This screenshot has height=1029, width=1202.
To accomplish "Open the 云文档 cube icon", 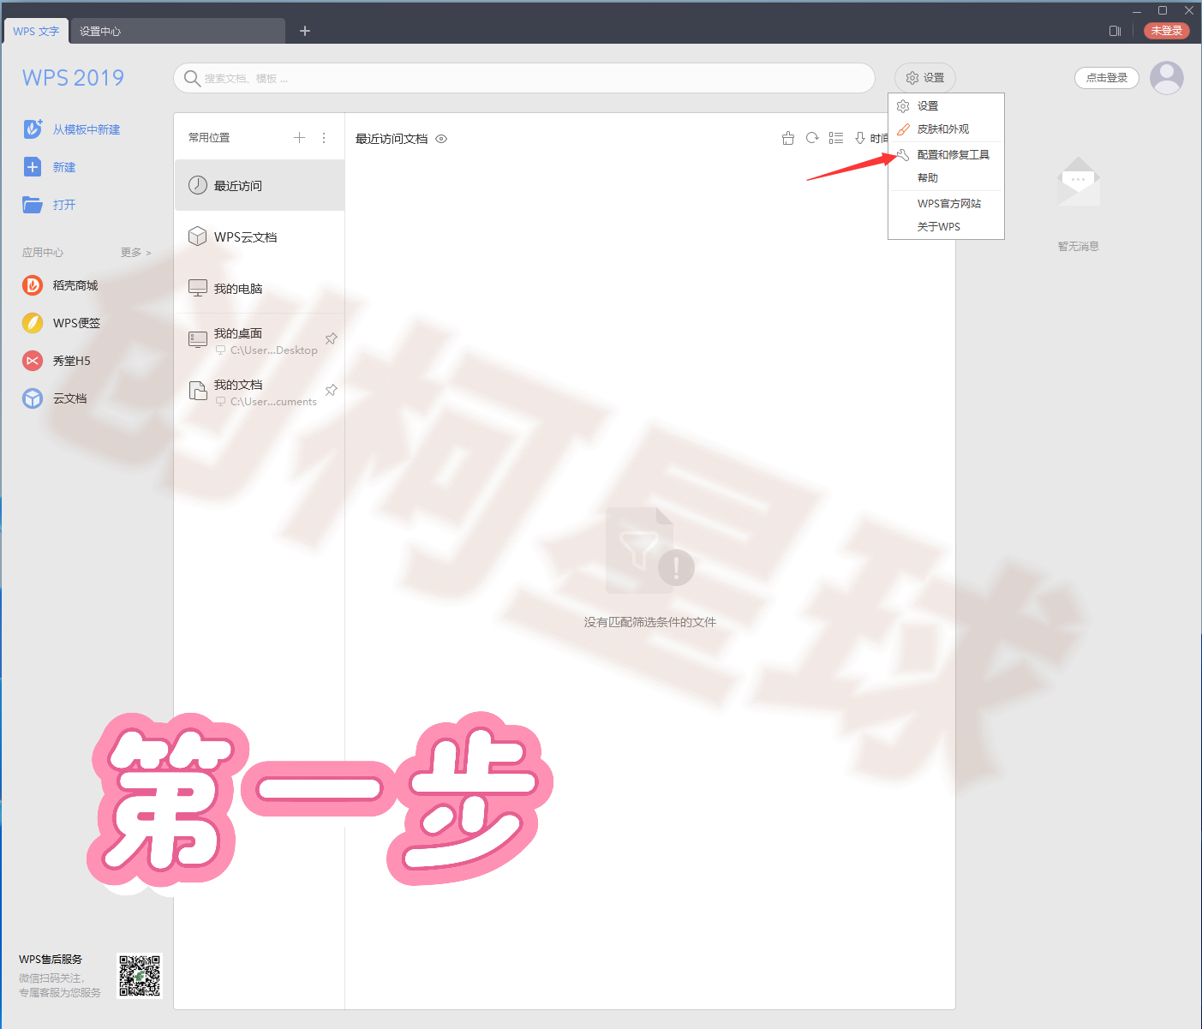I will pyautogui.click(x=33, y=398).
